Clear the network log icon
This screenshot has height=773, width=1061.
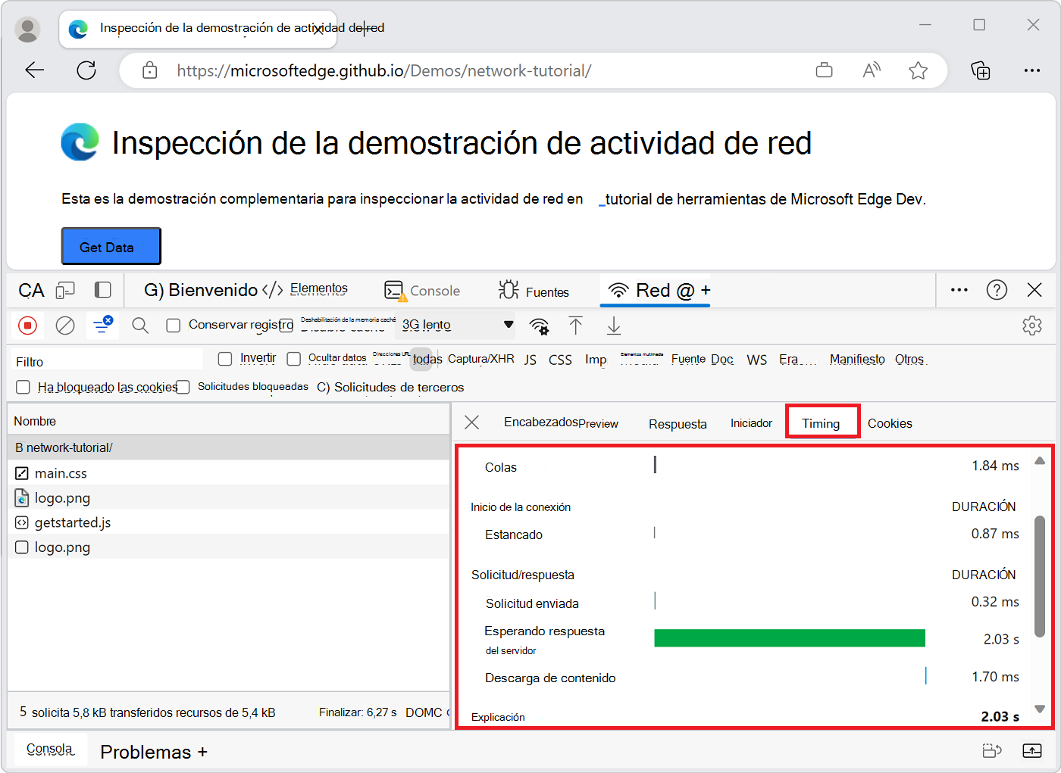[x=65, y=326]
